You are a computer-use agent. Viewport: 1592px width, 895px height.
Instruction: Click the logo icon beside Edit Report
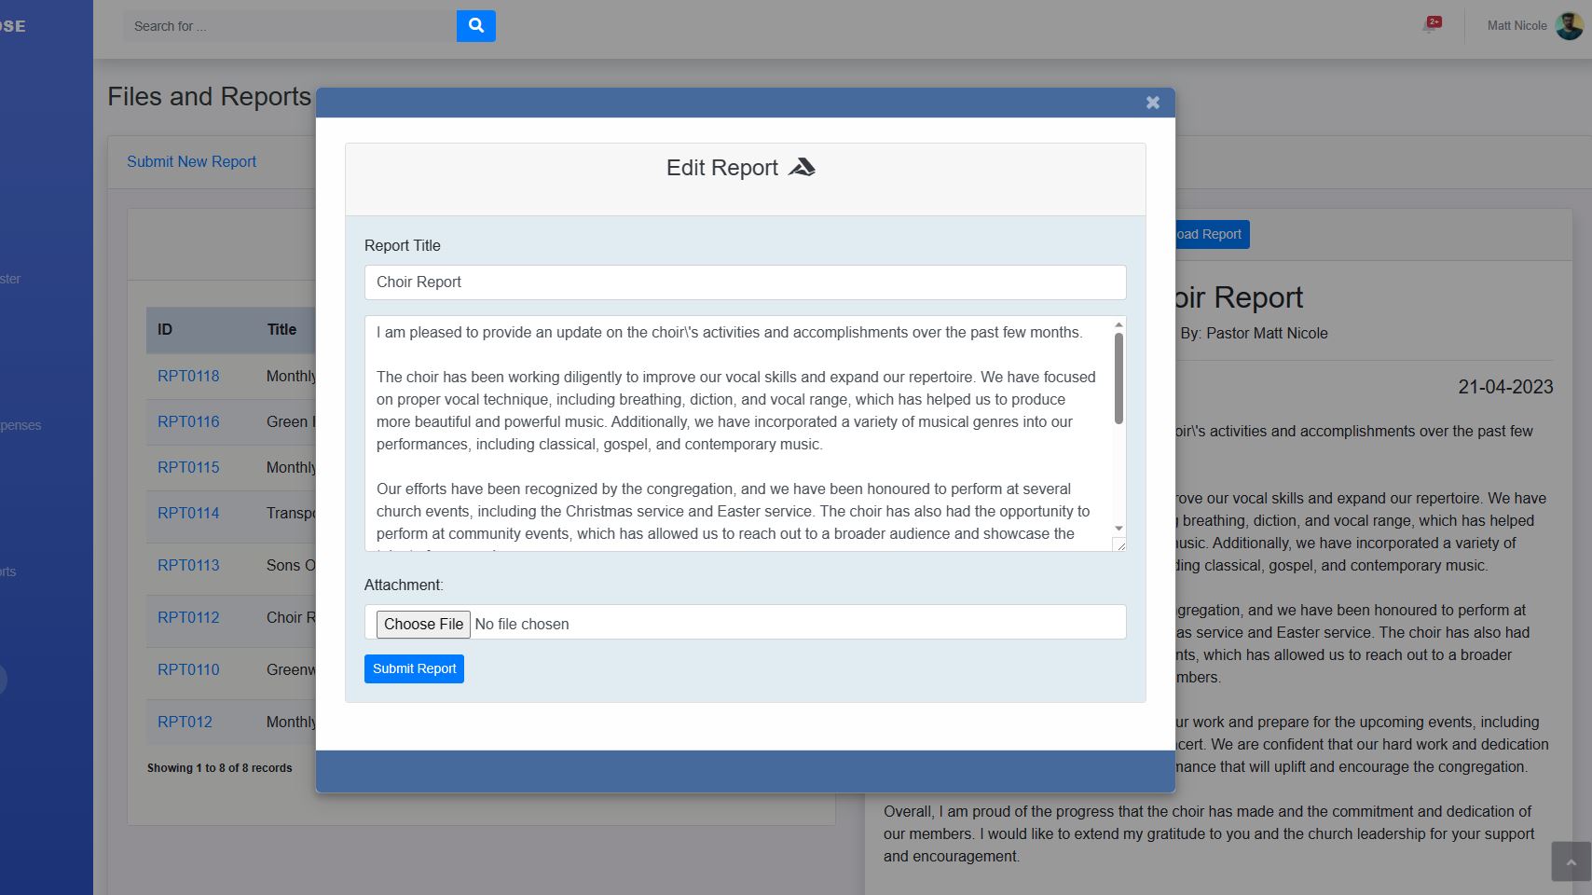[802, 168]
